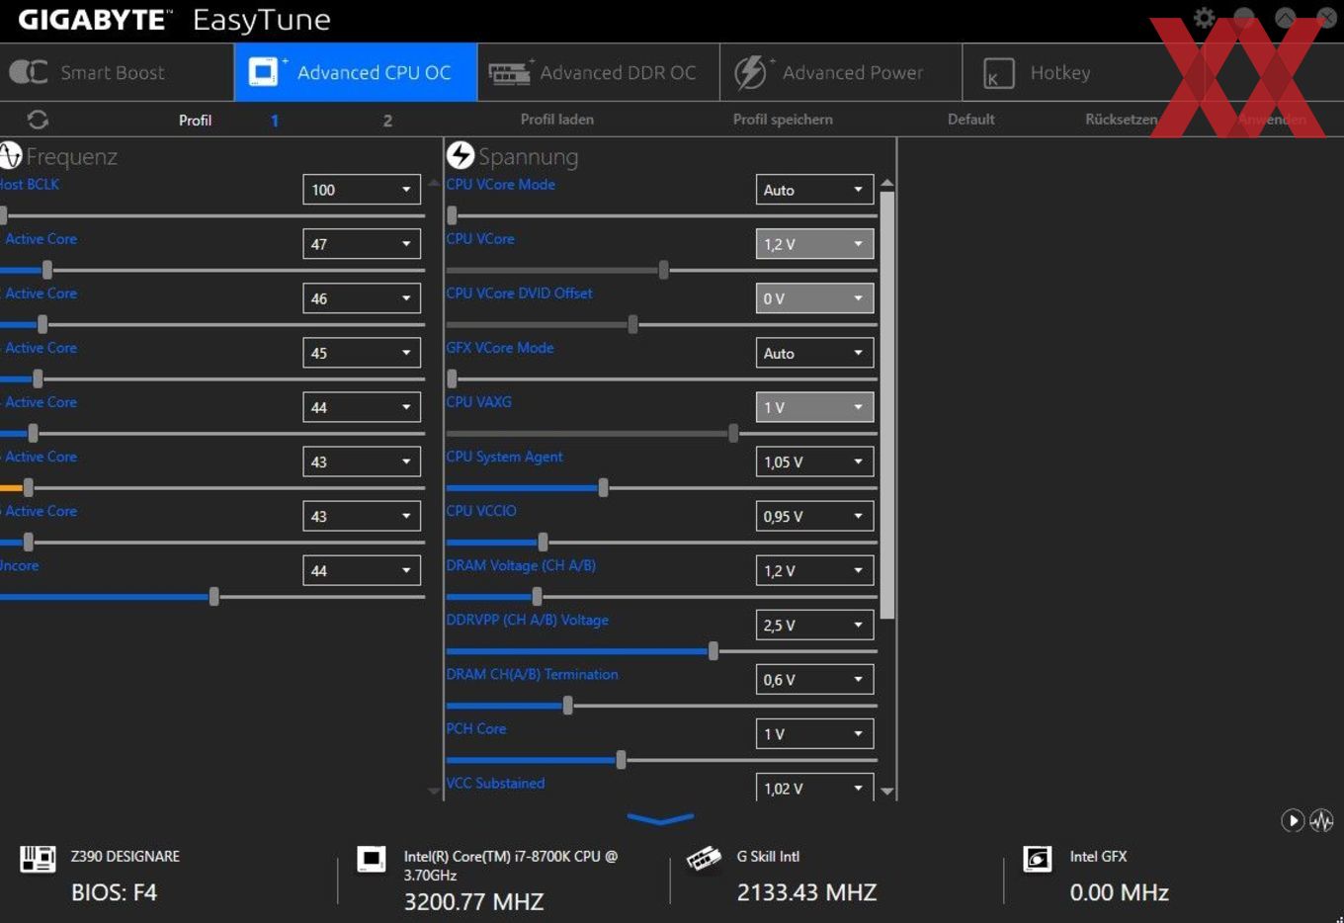The height and width of the screenshot is (923, 1344).
Task: Open the settings gear in the title bar
Action: [x=1204, y=18]
